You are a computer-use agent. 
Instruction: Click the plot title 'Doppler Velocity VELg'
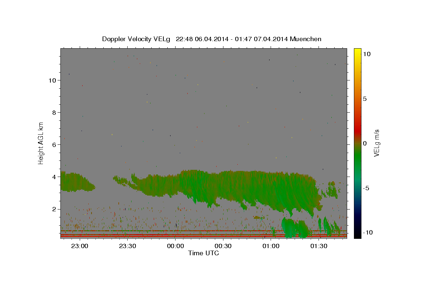click(137, 39)
